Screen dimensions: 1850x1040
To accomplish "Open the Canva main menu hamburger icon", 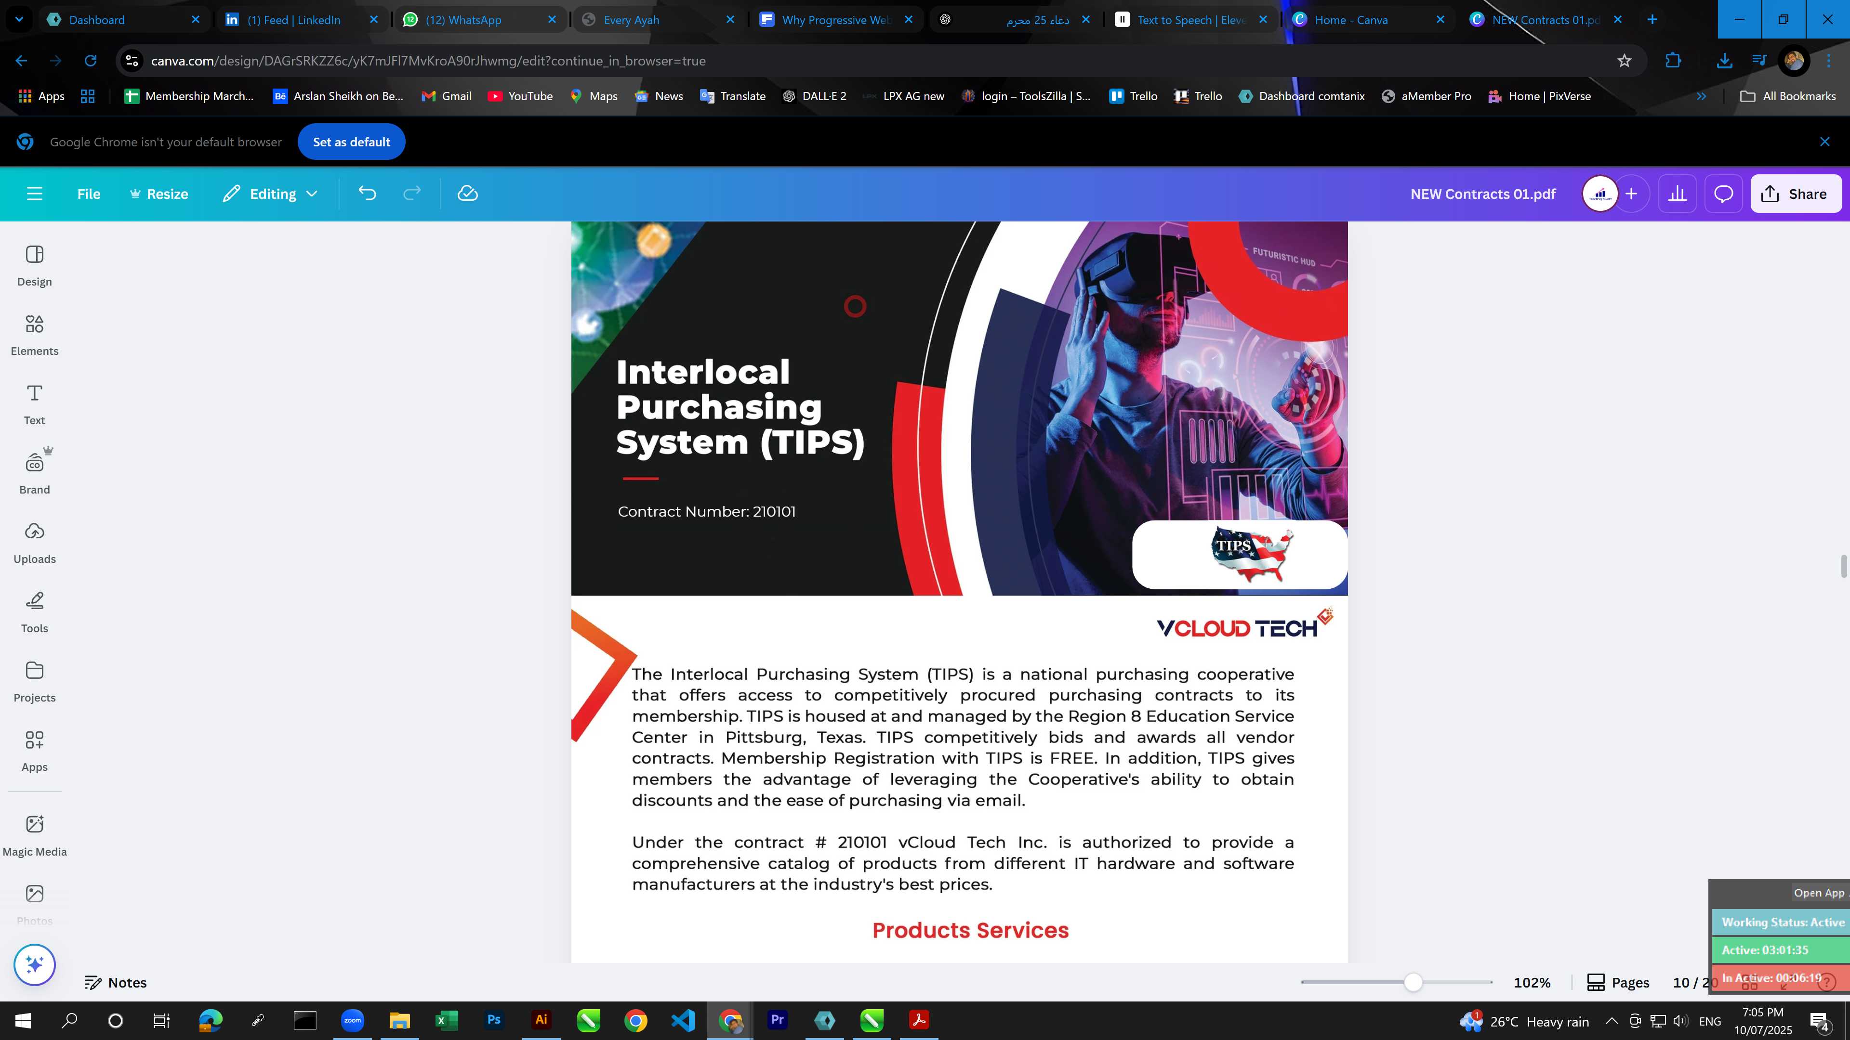I will click(x=35, y=194).
